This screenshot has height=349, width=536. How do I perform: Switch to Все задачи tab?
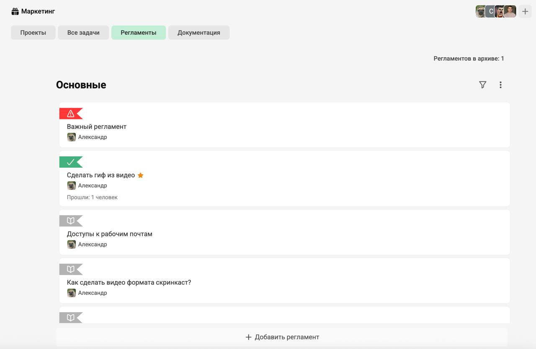pyautogui.click(x=83, y=33)
